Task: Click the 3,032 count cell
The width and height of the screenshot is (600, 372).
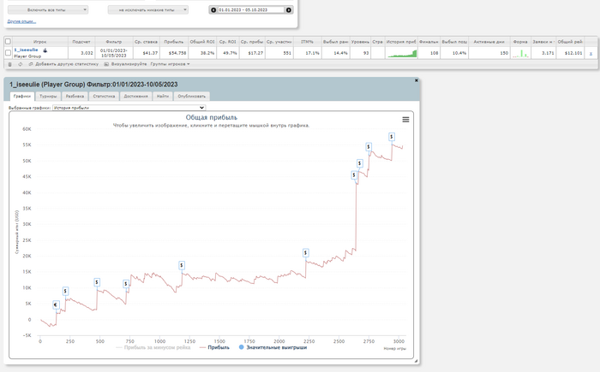Action: click(81, 53)
